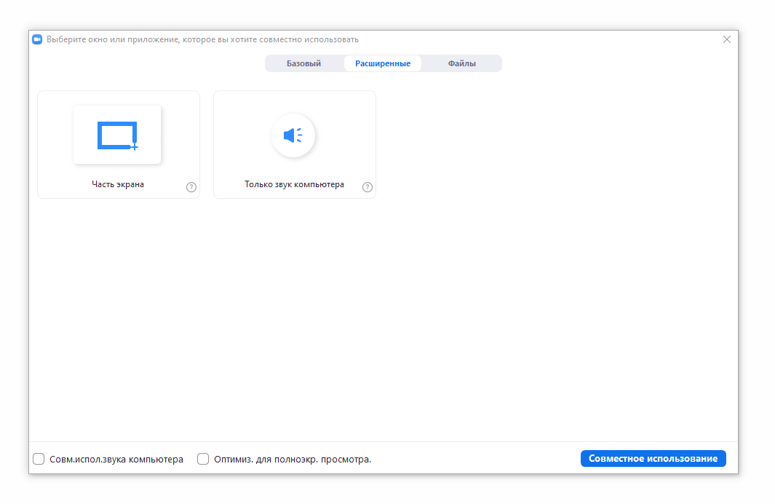This screenshot has height=504, width=775.
Task: Click the Совместное использование button
Action: [x=653, y=459]
